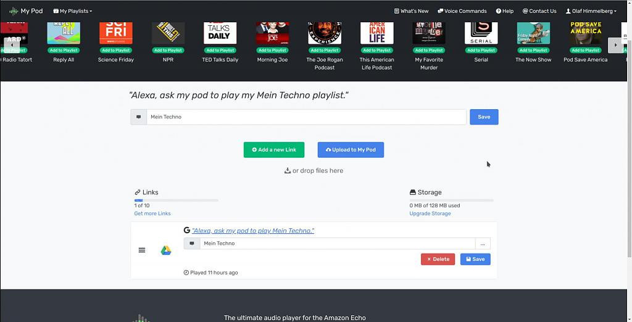This screenshot has width=632, height=322.
Task: Open the Help menu item
Action: tap(505, 11)
